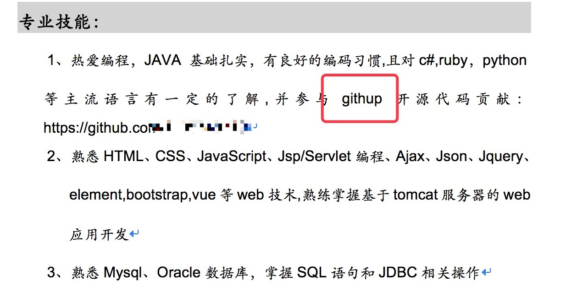Click the word Mysql in item 3

[x=123, y=273]
